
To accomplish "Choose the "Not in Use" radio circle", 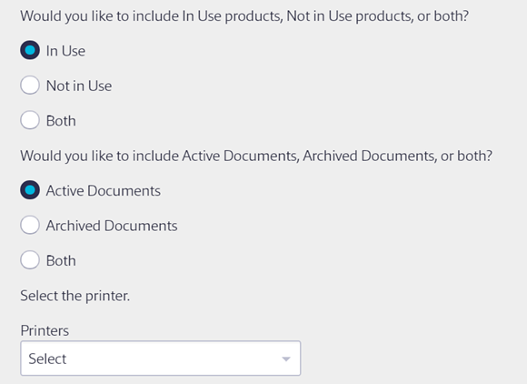I will point(30,86).
